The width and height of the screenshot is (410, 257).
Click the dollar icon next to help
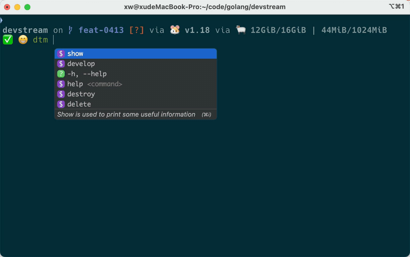pos(61,84)
